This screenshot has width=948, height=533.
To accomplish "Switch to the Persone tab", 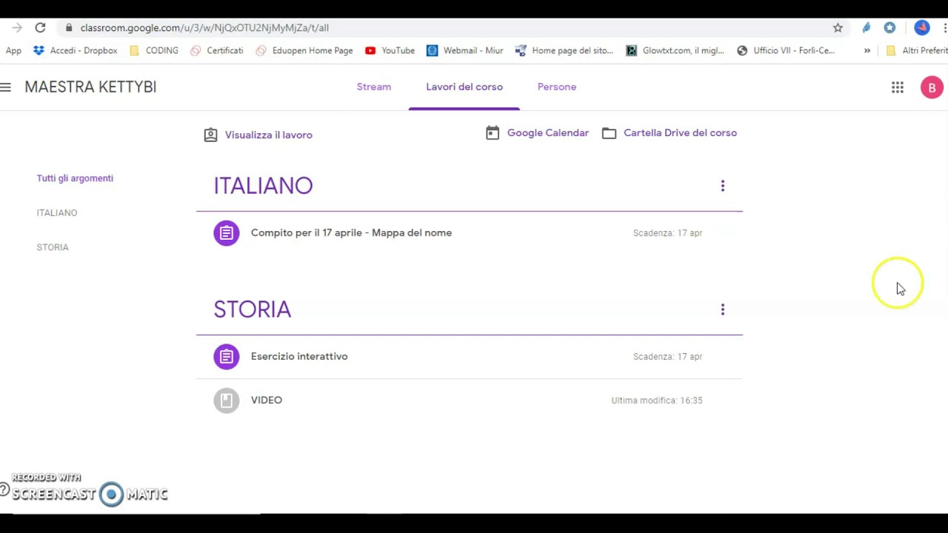I will click(557, 87).
